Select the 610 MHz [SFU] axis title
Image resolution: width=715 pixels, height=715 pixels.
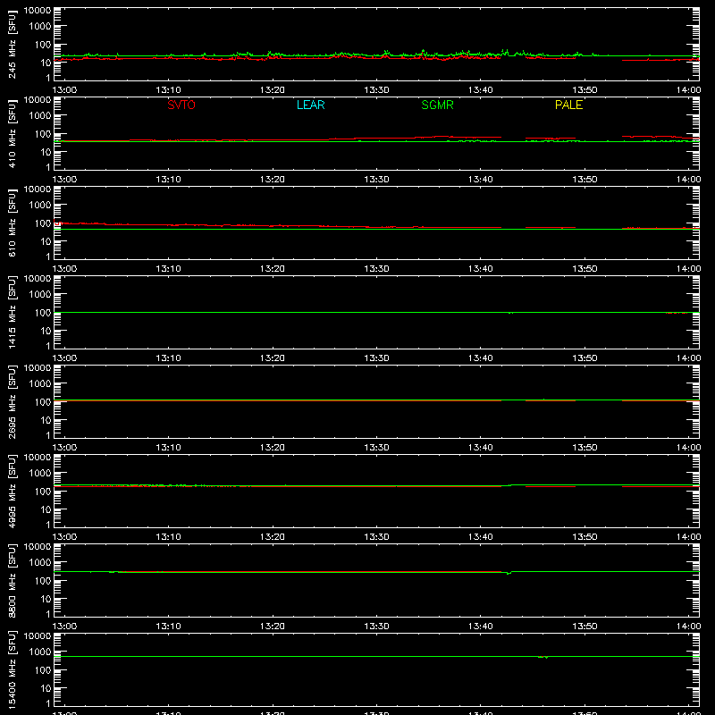[12, 223]
